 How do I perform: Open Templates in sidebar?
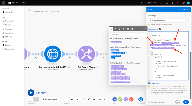coord(7,29)
